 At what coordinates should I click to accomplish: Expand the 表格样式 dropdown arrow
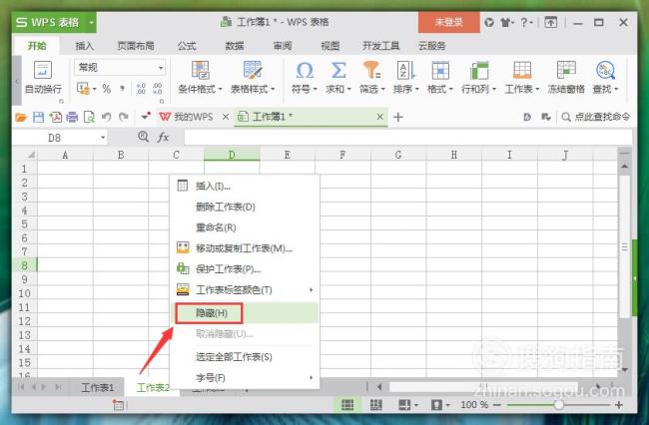point(273,89)
